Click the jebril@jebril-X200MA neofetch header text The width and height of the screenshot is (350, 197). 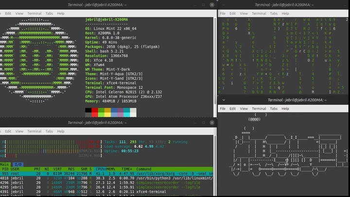click(x=106, y=19)
